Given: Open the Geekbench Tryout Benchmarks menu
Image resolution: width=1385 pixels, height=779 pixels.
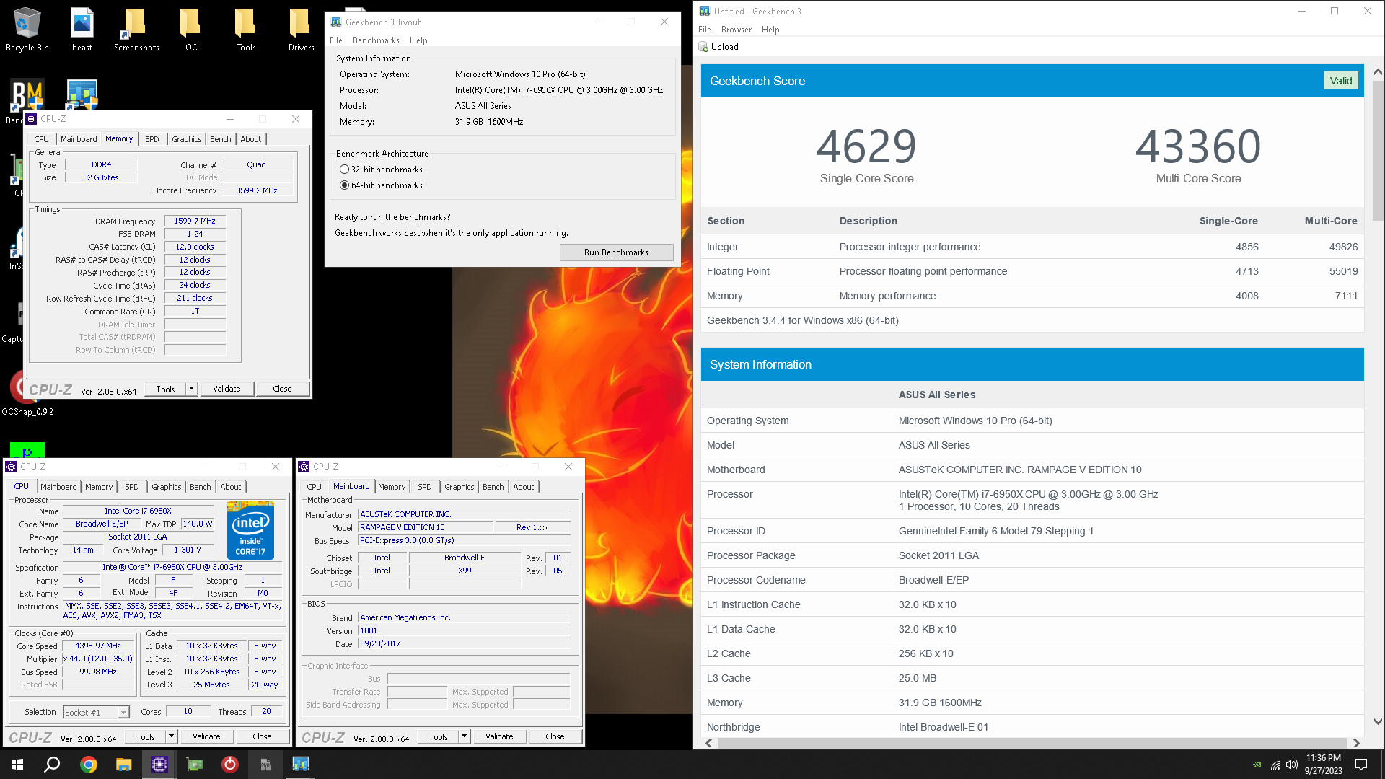Looking at the screenshot, I should 376,40.
